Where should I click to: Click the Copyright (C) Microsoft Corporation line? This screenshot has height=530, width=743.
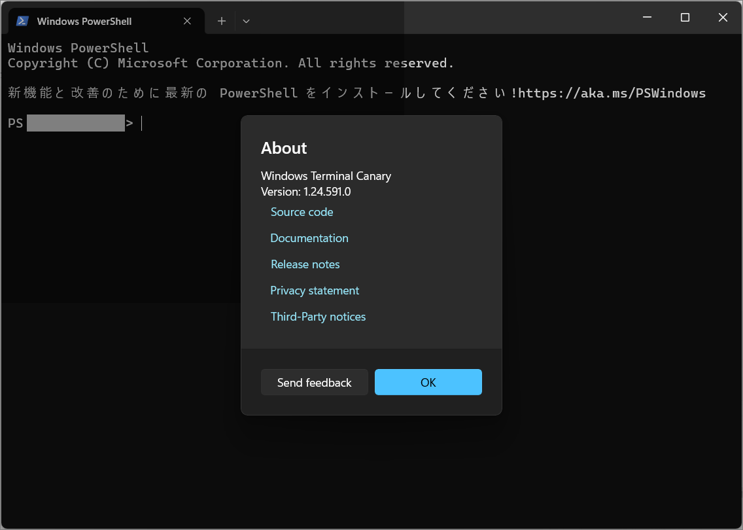pyautogui.click(x=230, y=63)
